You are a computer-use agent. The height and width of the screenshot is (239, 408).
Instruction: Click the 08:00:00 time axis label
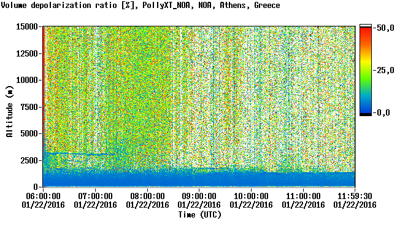pos(147,196)
